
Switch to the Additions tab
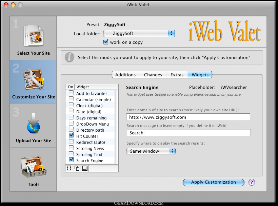(x=125, y=75)
